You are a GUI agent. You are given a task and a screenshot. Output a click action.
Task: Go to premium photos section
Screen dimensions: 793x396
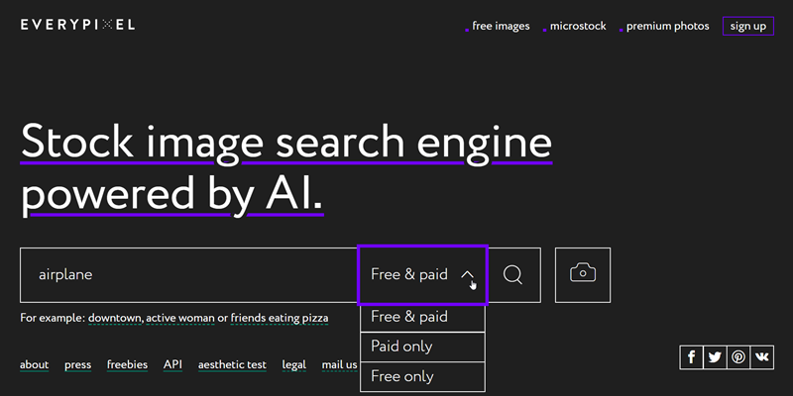coord(667,26)
